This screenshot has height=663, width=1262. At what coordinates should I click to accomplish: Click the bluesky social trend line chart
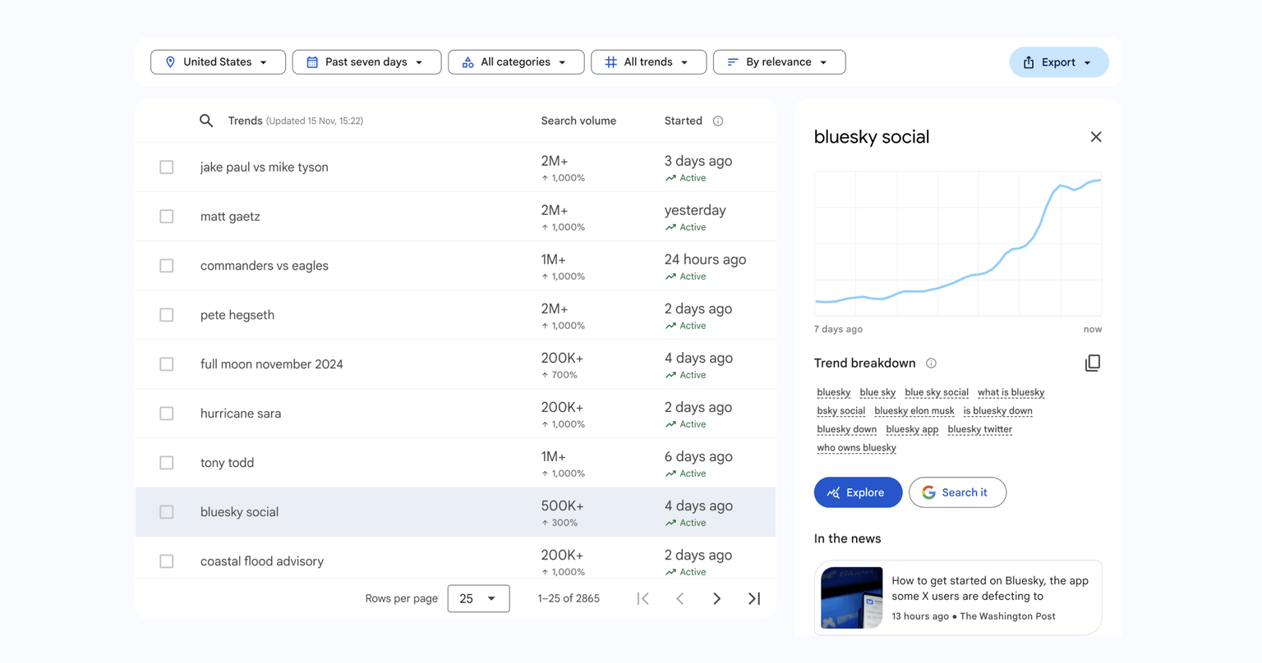pyautogui.click(x=958, y=244)
